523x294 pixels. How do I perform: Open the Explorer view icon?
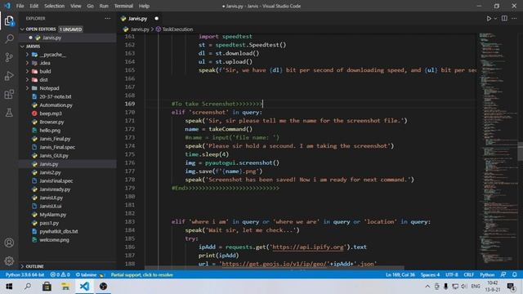[9, 20]
